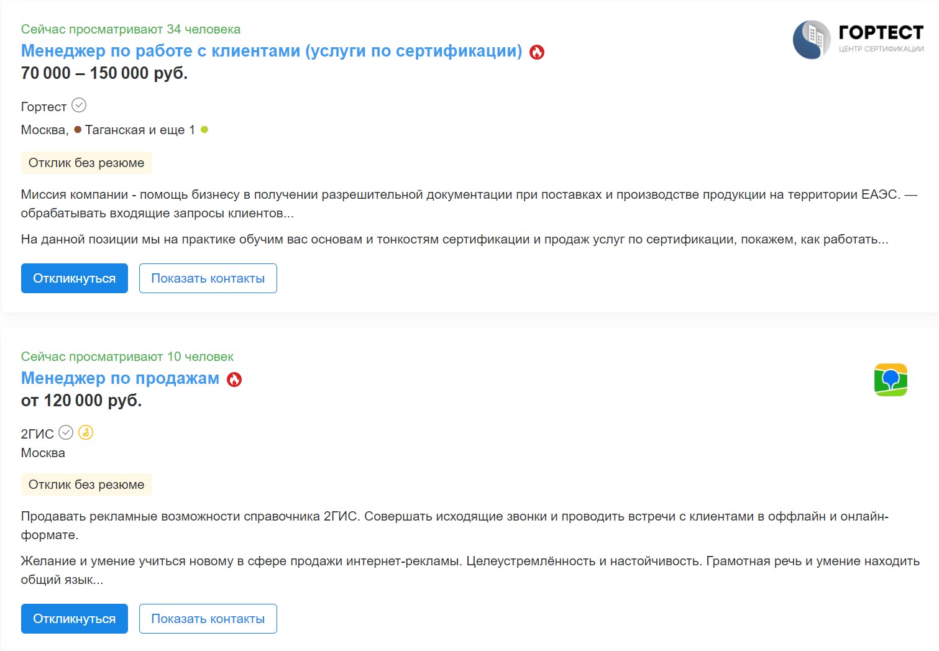Open the Гортест client manager vacancy title
Viewport: 939px width, 651px height.
(272, 51)
